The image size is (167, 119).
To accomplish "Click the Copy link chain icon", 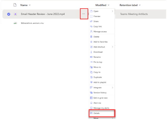I will pyautogui.click(x=91, y=26).
